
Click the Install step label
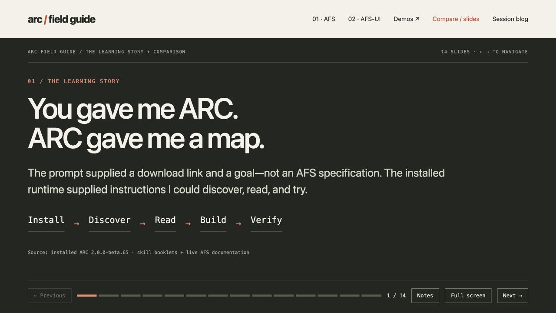pos(46,220)
